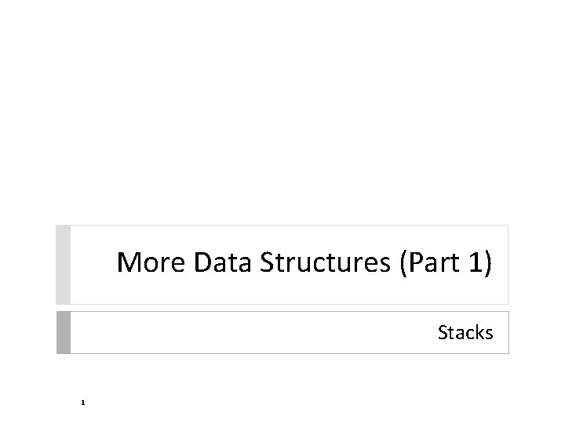Select the 'Stacks' subtitle text
The image size is (565, 423).
(465, 332)
